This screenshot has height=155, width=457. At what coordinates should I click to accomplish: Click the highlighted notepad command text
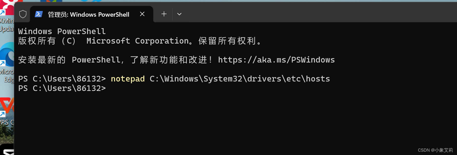click(x=128, y=79)
